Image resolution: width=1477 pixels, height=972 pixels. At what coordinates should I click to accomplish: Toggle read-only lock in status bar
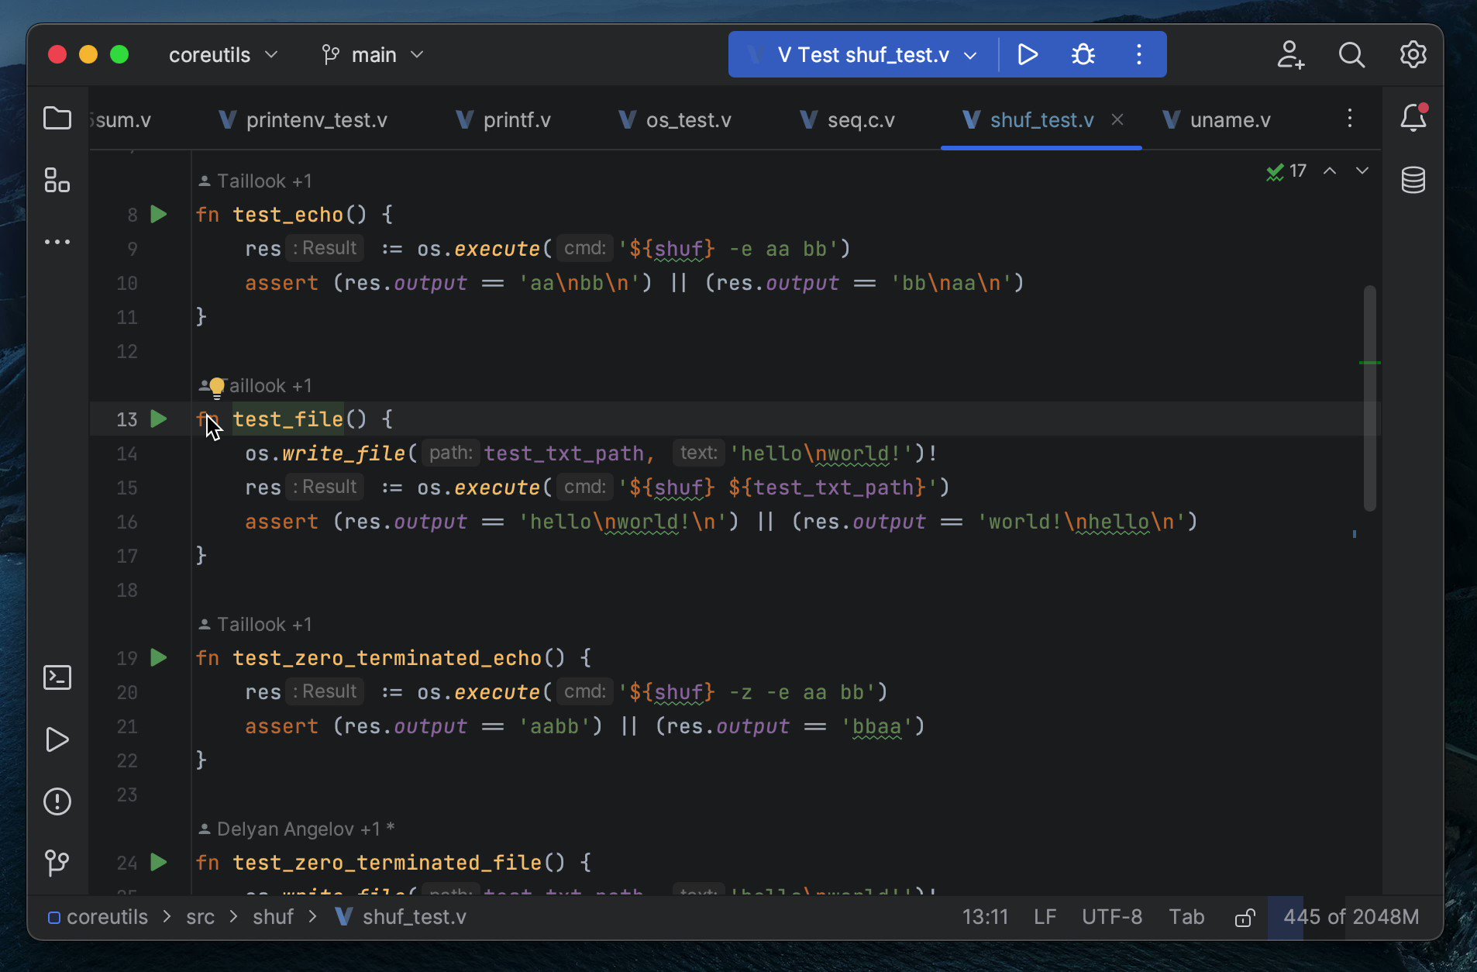pyautogui.click(x=1243, y=917)
